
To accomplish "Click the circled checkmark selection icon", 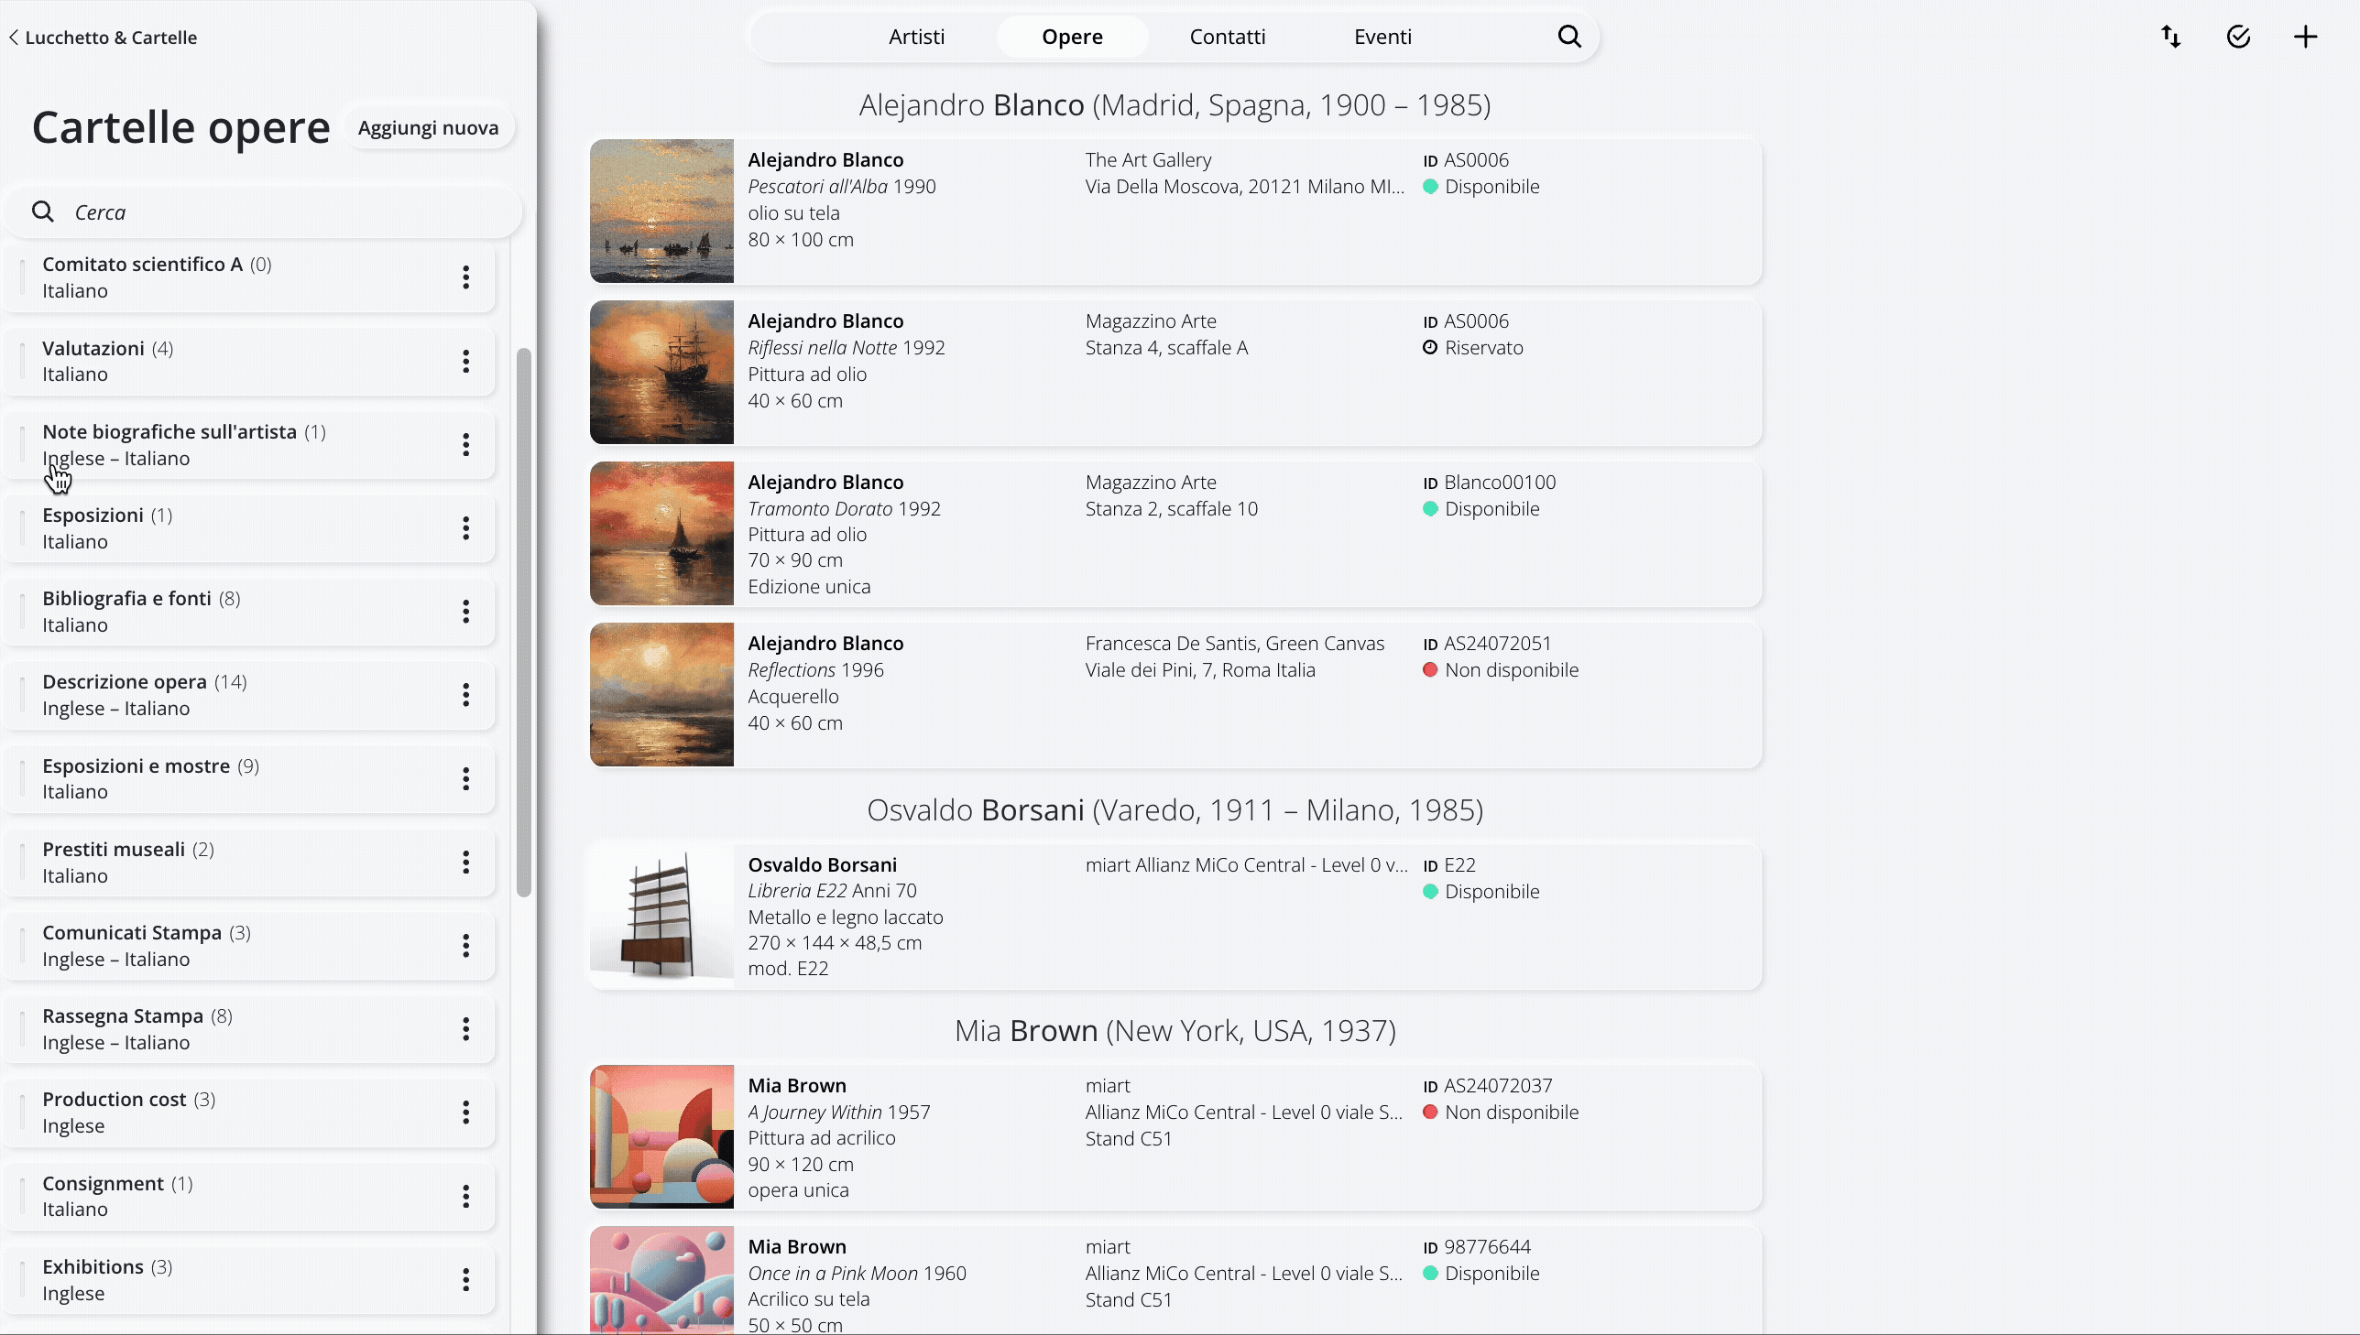I will pyautogui.click(x=2238, y=37).
